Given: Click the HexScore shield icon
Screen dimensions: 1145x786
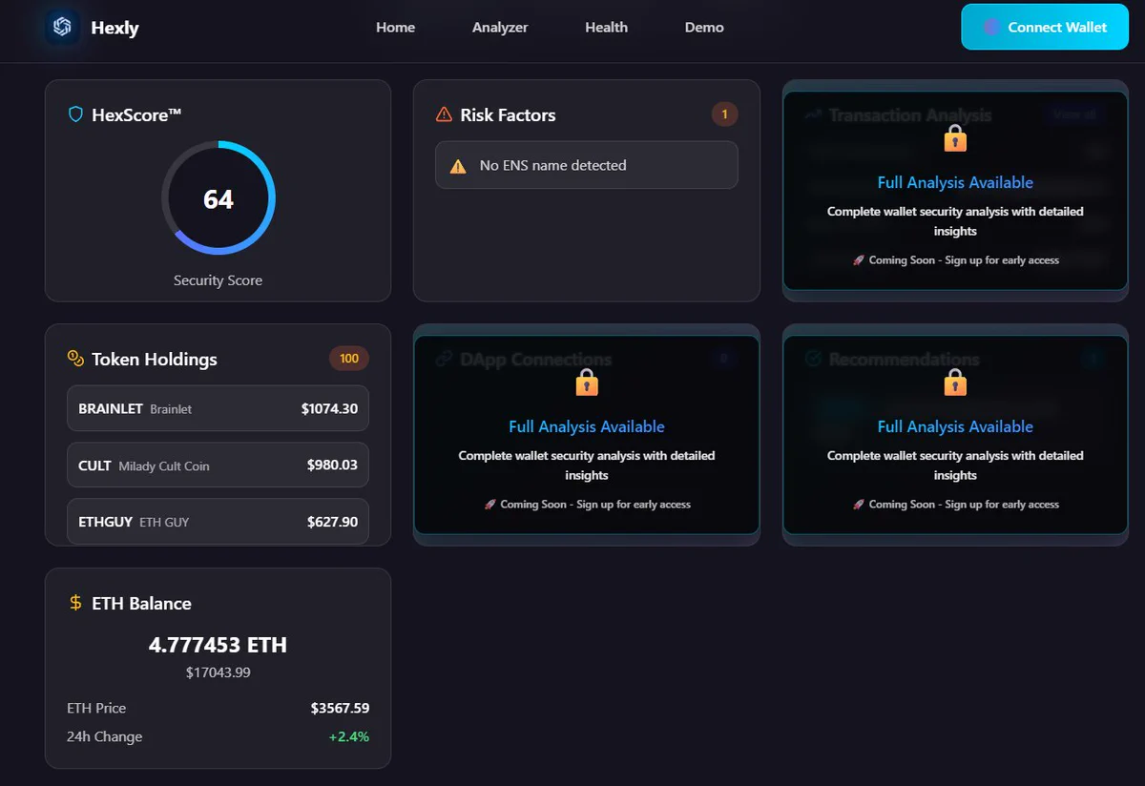Looking at the screenshot, I should click(75, 114).
